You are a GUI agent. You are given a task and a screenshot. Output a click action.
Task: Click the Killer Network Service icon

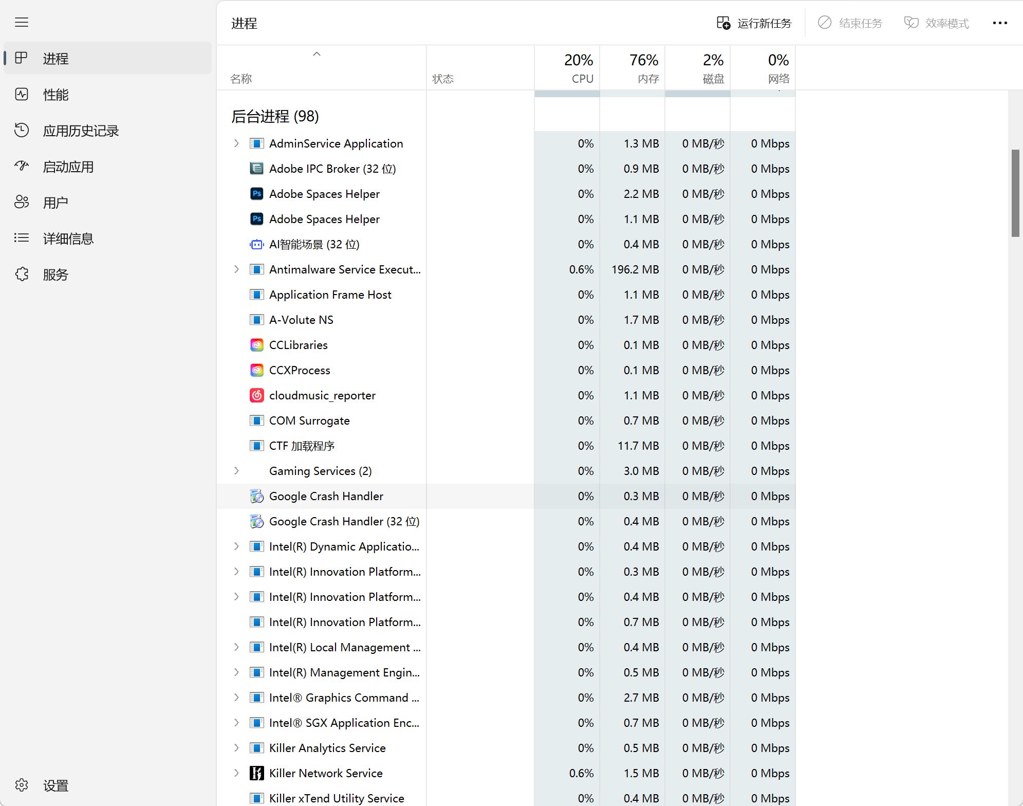[257, 773]
